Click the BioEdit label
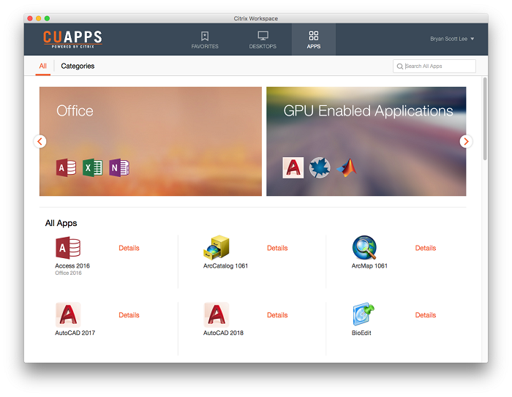This screenshot has height=397, width=512. click(361, 333)
